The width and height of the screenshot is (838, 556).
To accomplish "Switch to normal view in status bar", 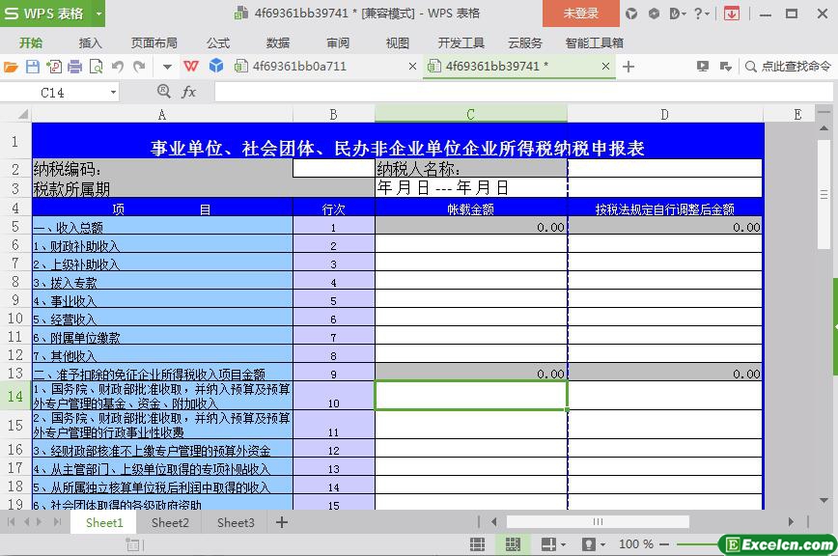I will tap(477, 544).
